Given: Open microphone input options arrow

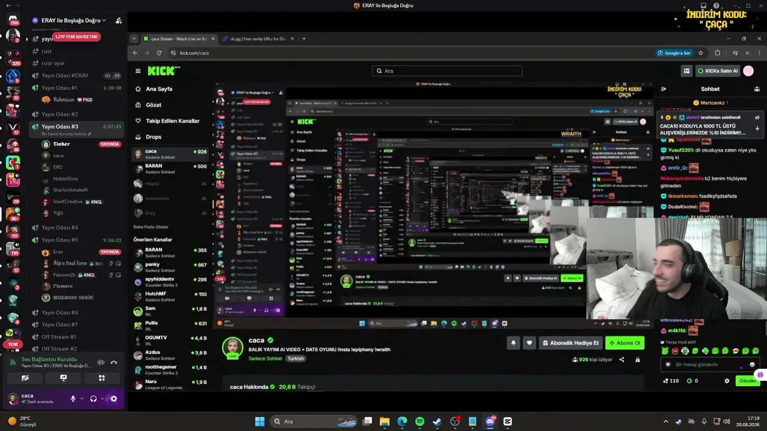Looking at the screenshot, I should (x=81, y=399).
